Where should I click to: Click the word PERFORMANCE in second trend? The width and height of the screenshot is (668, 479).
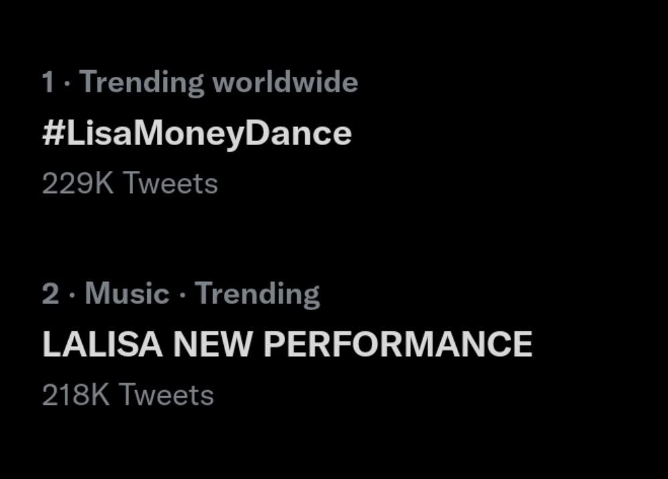pyautogui.click(x=397, y=345)
